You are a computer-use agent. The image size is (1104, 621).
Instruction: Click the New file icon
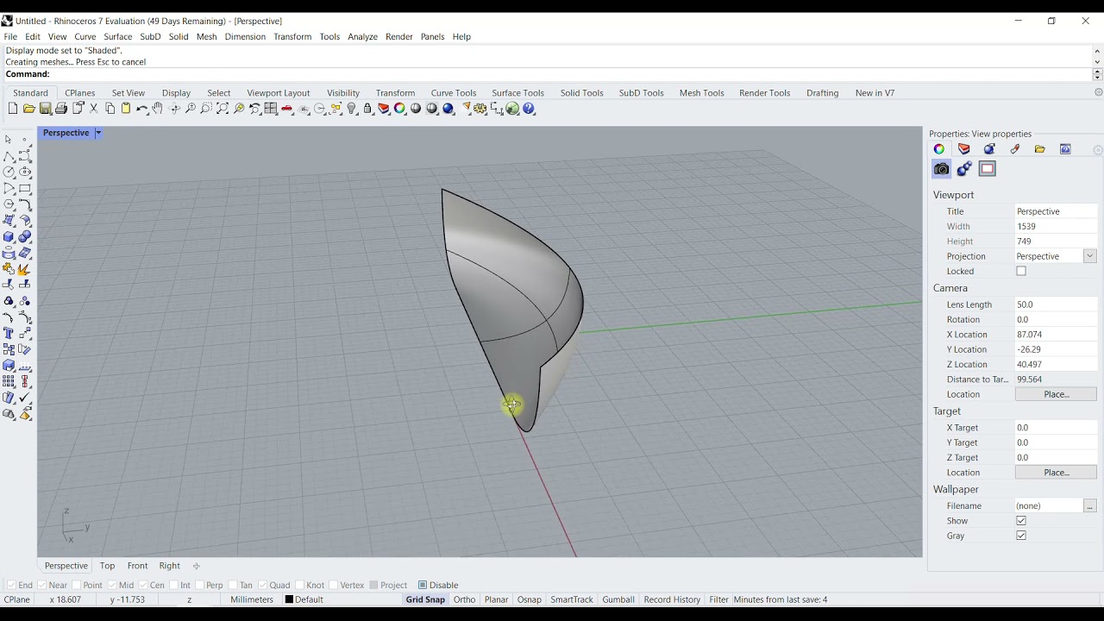(12, 109)
